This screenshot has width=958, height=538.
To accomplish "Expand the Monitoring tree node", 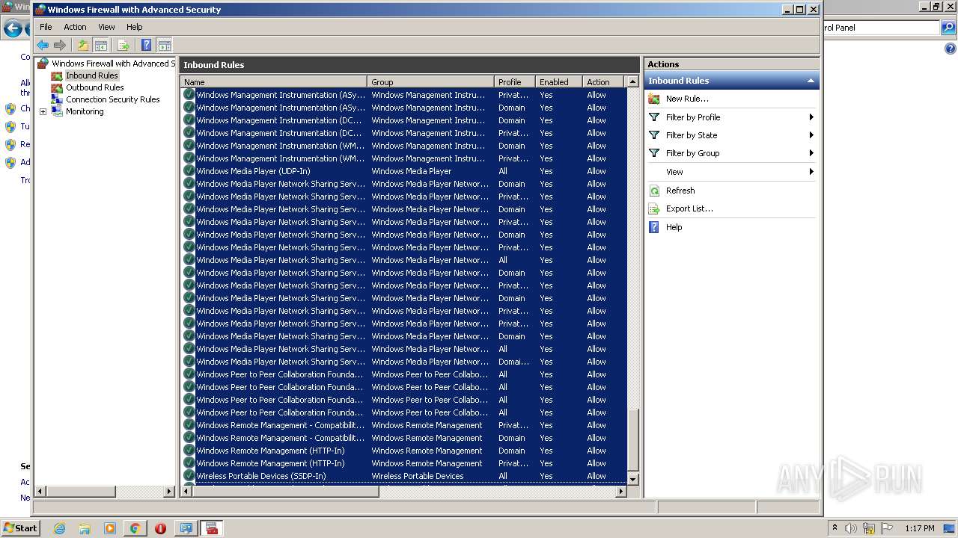I will pos(43,111).
